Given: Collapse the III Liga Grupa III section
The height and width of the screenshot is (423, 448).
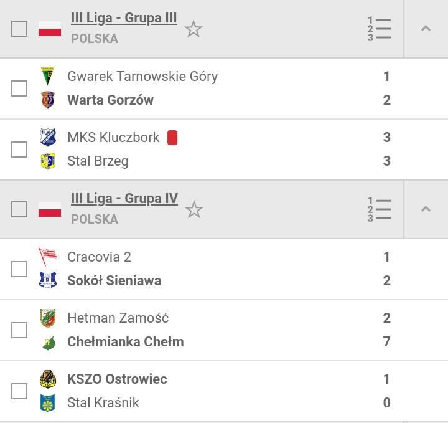Looking at the screenshot, I should click(x=426, y=29).
